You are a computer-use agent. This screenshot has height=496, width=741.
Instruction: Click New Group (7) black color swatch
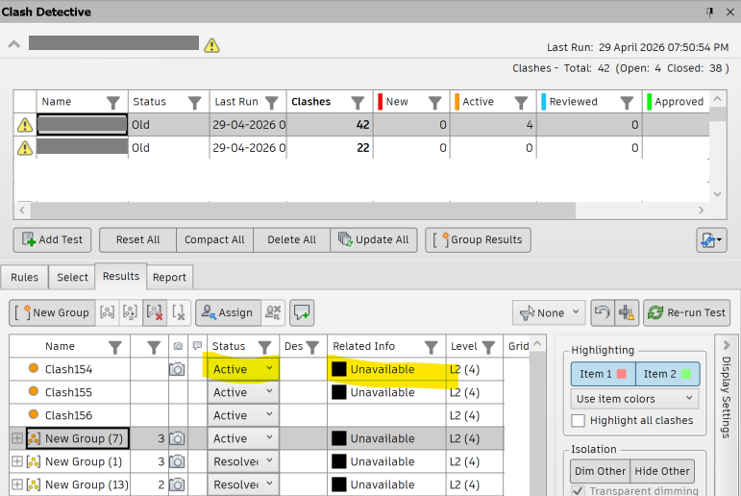(x=339, y=438)
